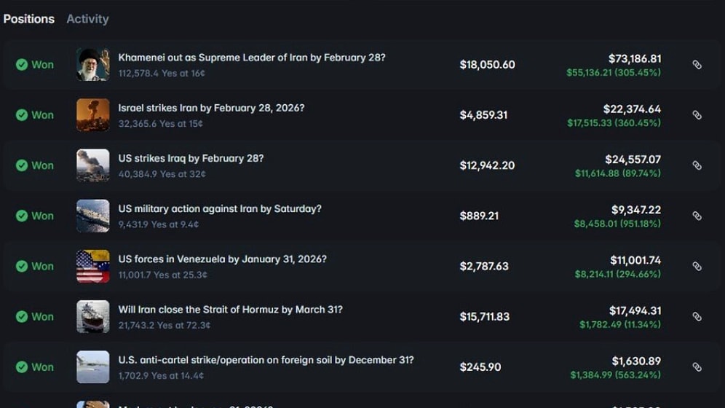The image size is (725, 408).
Task: Click the Strait of Hormuz ship thumbnail
Action: click(93, 316)
